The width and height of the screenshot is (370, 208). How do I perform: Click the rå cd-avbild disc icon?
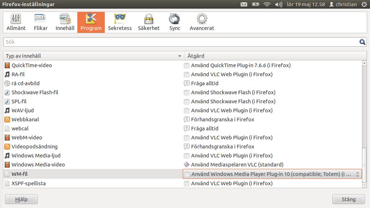pos(7,83)
